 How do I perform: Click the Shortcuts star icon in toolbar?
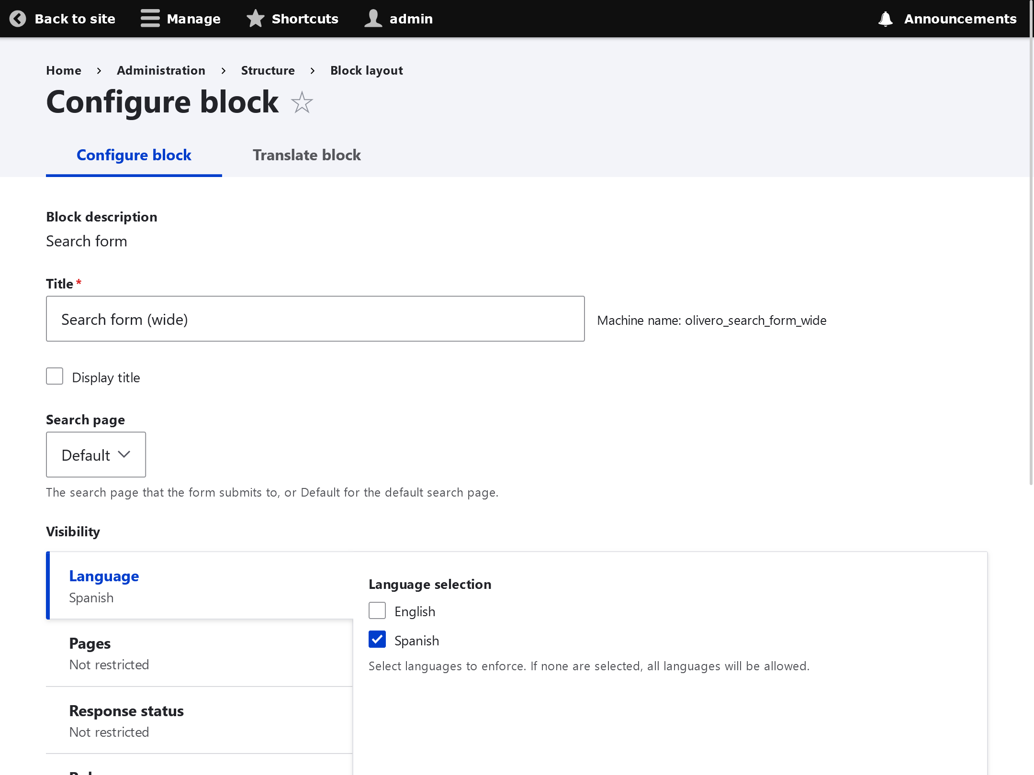255,19
